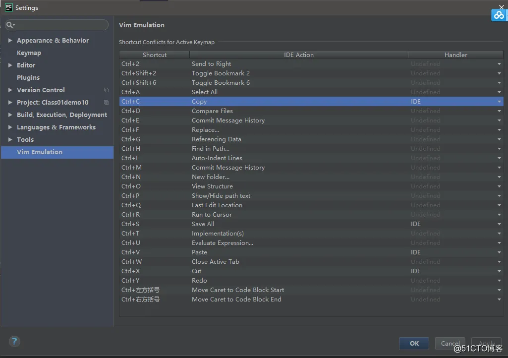Select Keymap in the settings sidebar
The image size is (508, 358).
pyautogui.click(x=29, y=53)
